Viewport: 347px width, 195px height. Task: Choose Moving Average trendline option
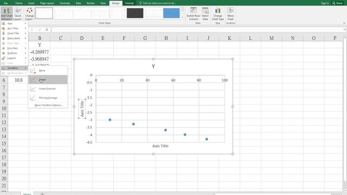click(48, 97)
